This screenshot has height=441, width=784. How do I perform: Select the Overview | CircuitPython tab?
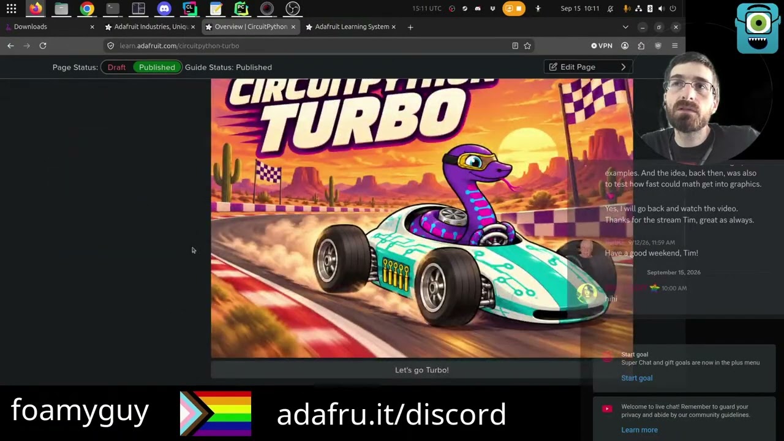[x=250, y=27]
